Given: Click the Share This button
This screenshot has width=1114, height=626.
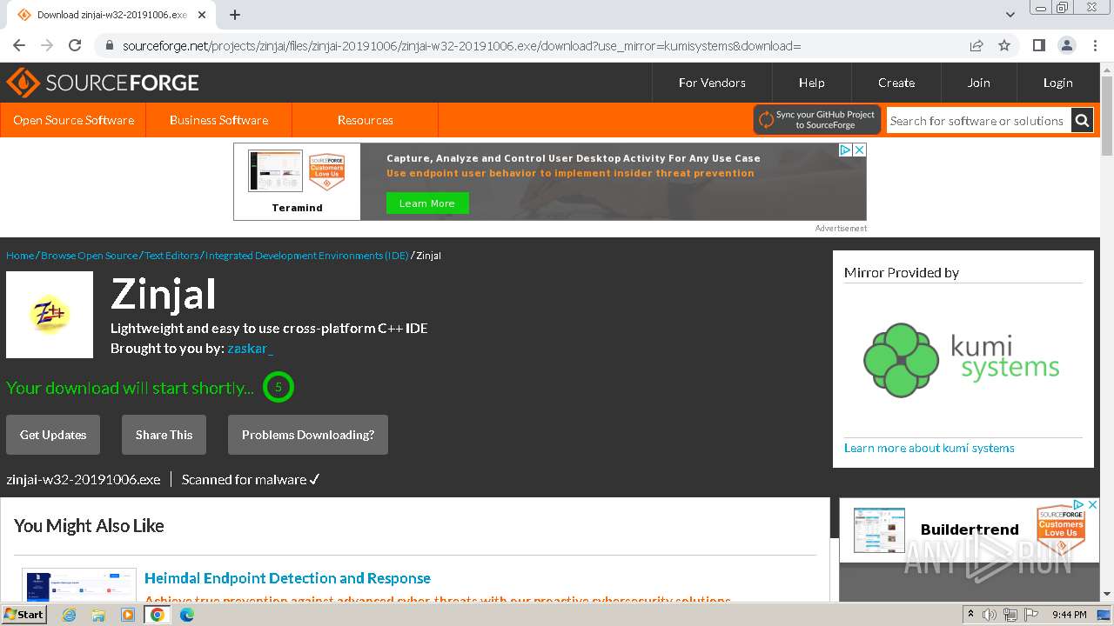Looking at the screenshot, I should click(x=164, y=435).
